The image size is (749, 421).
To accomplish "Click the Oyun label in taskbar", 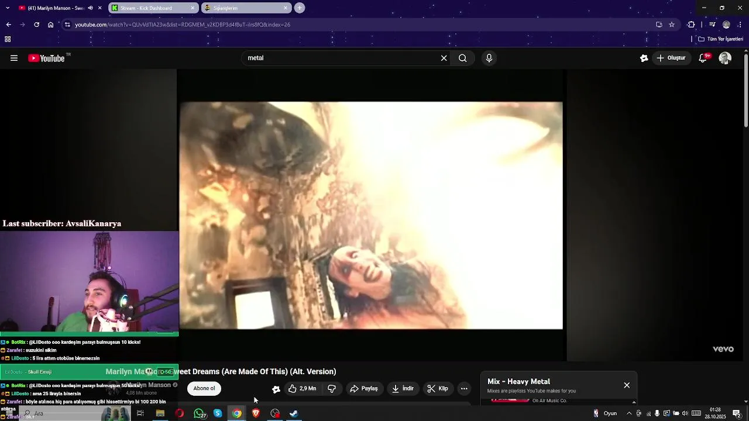I will point(610,413).
